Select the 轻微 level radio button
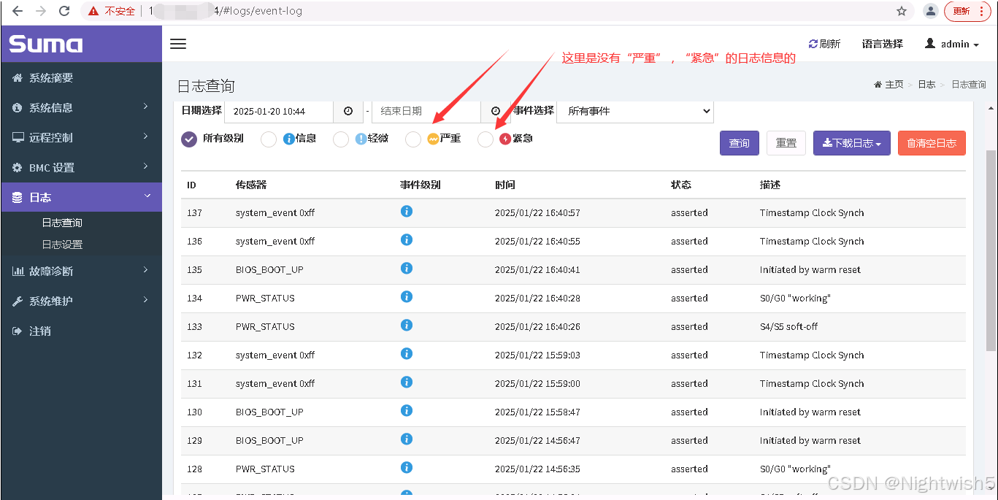This screenshot has height=500, width=998. coord(341,139)
